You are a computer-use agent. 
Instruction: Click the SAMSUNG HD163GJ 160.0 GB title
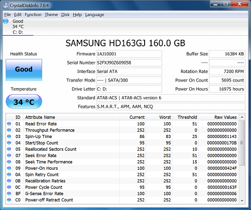point(125,43)
